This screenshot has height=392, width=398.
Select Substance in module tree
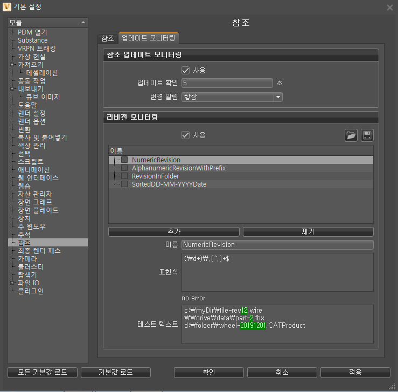[32, 40]
